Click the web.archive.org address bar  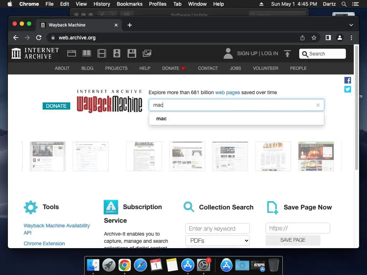[173, 38]
